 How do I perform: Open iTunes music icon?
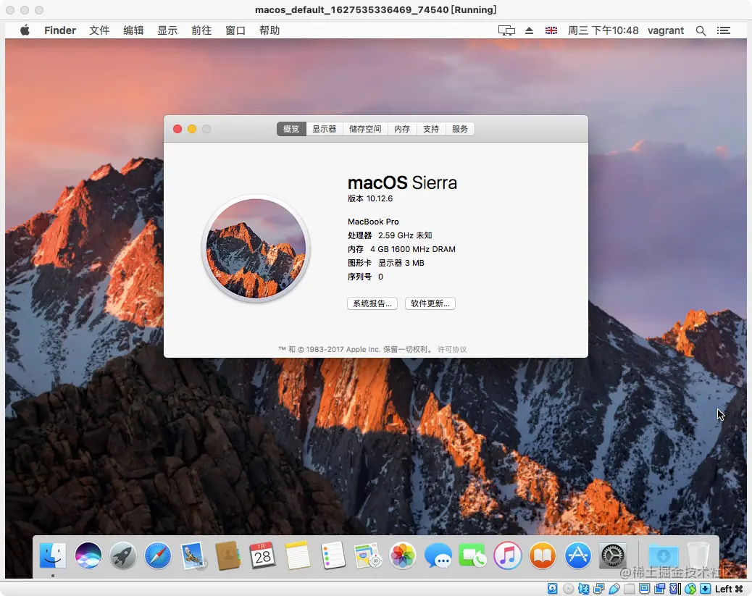(507, 556)
